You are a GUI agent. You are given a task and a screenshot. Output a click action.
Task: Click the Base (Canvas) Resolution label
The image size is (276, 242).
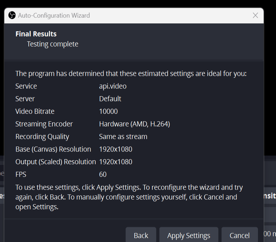[53, 149]
